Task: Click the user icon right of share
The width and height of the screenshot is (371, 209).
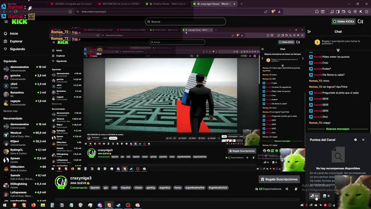Action: 296,189
